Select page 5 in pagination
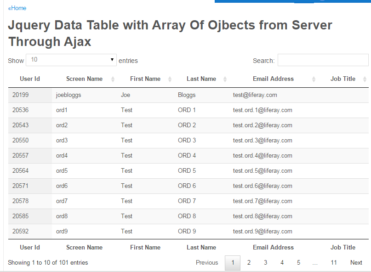This screenshot has width=371, height=272. coord(298,262)
